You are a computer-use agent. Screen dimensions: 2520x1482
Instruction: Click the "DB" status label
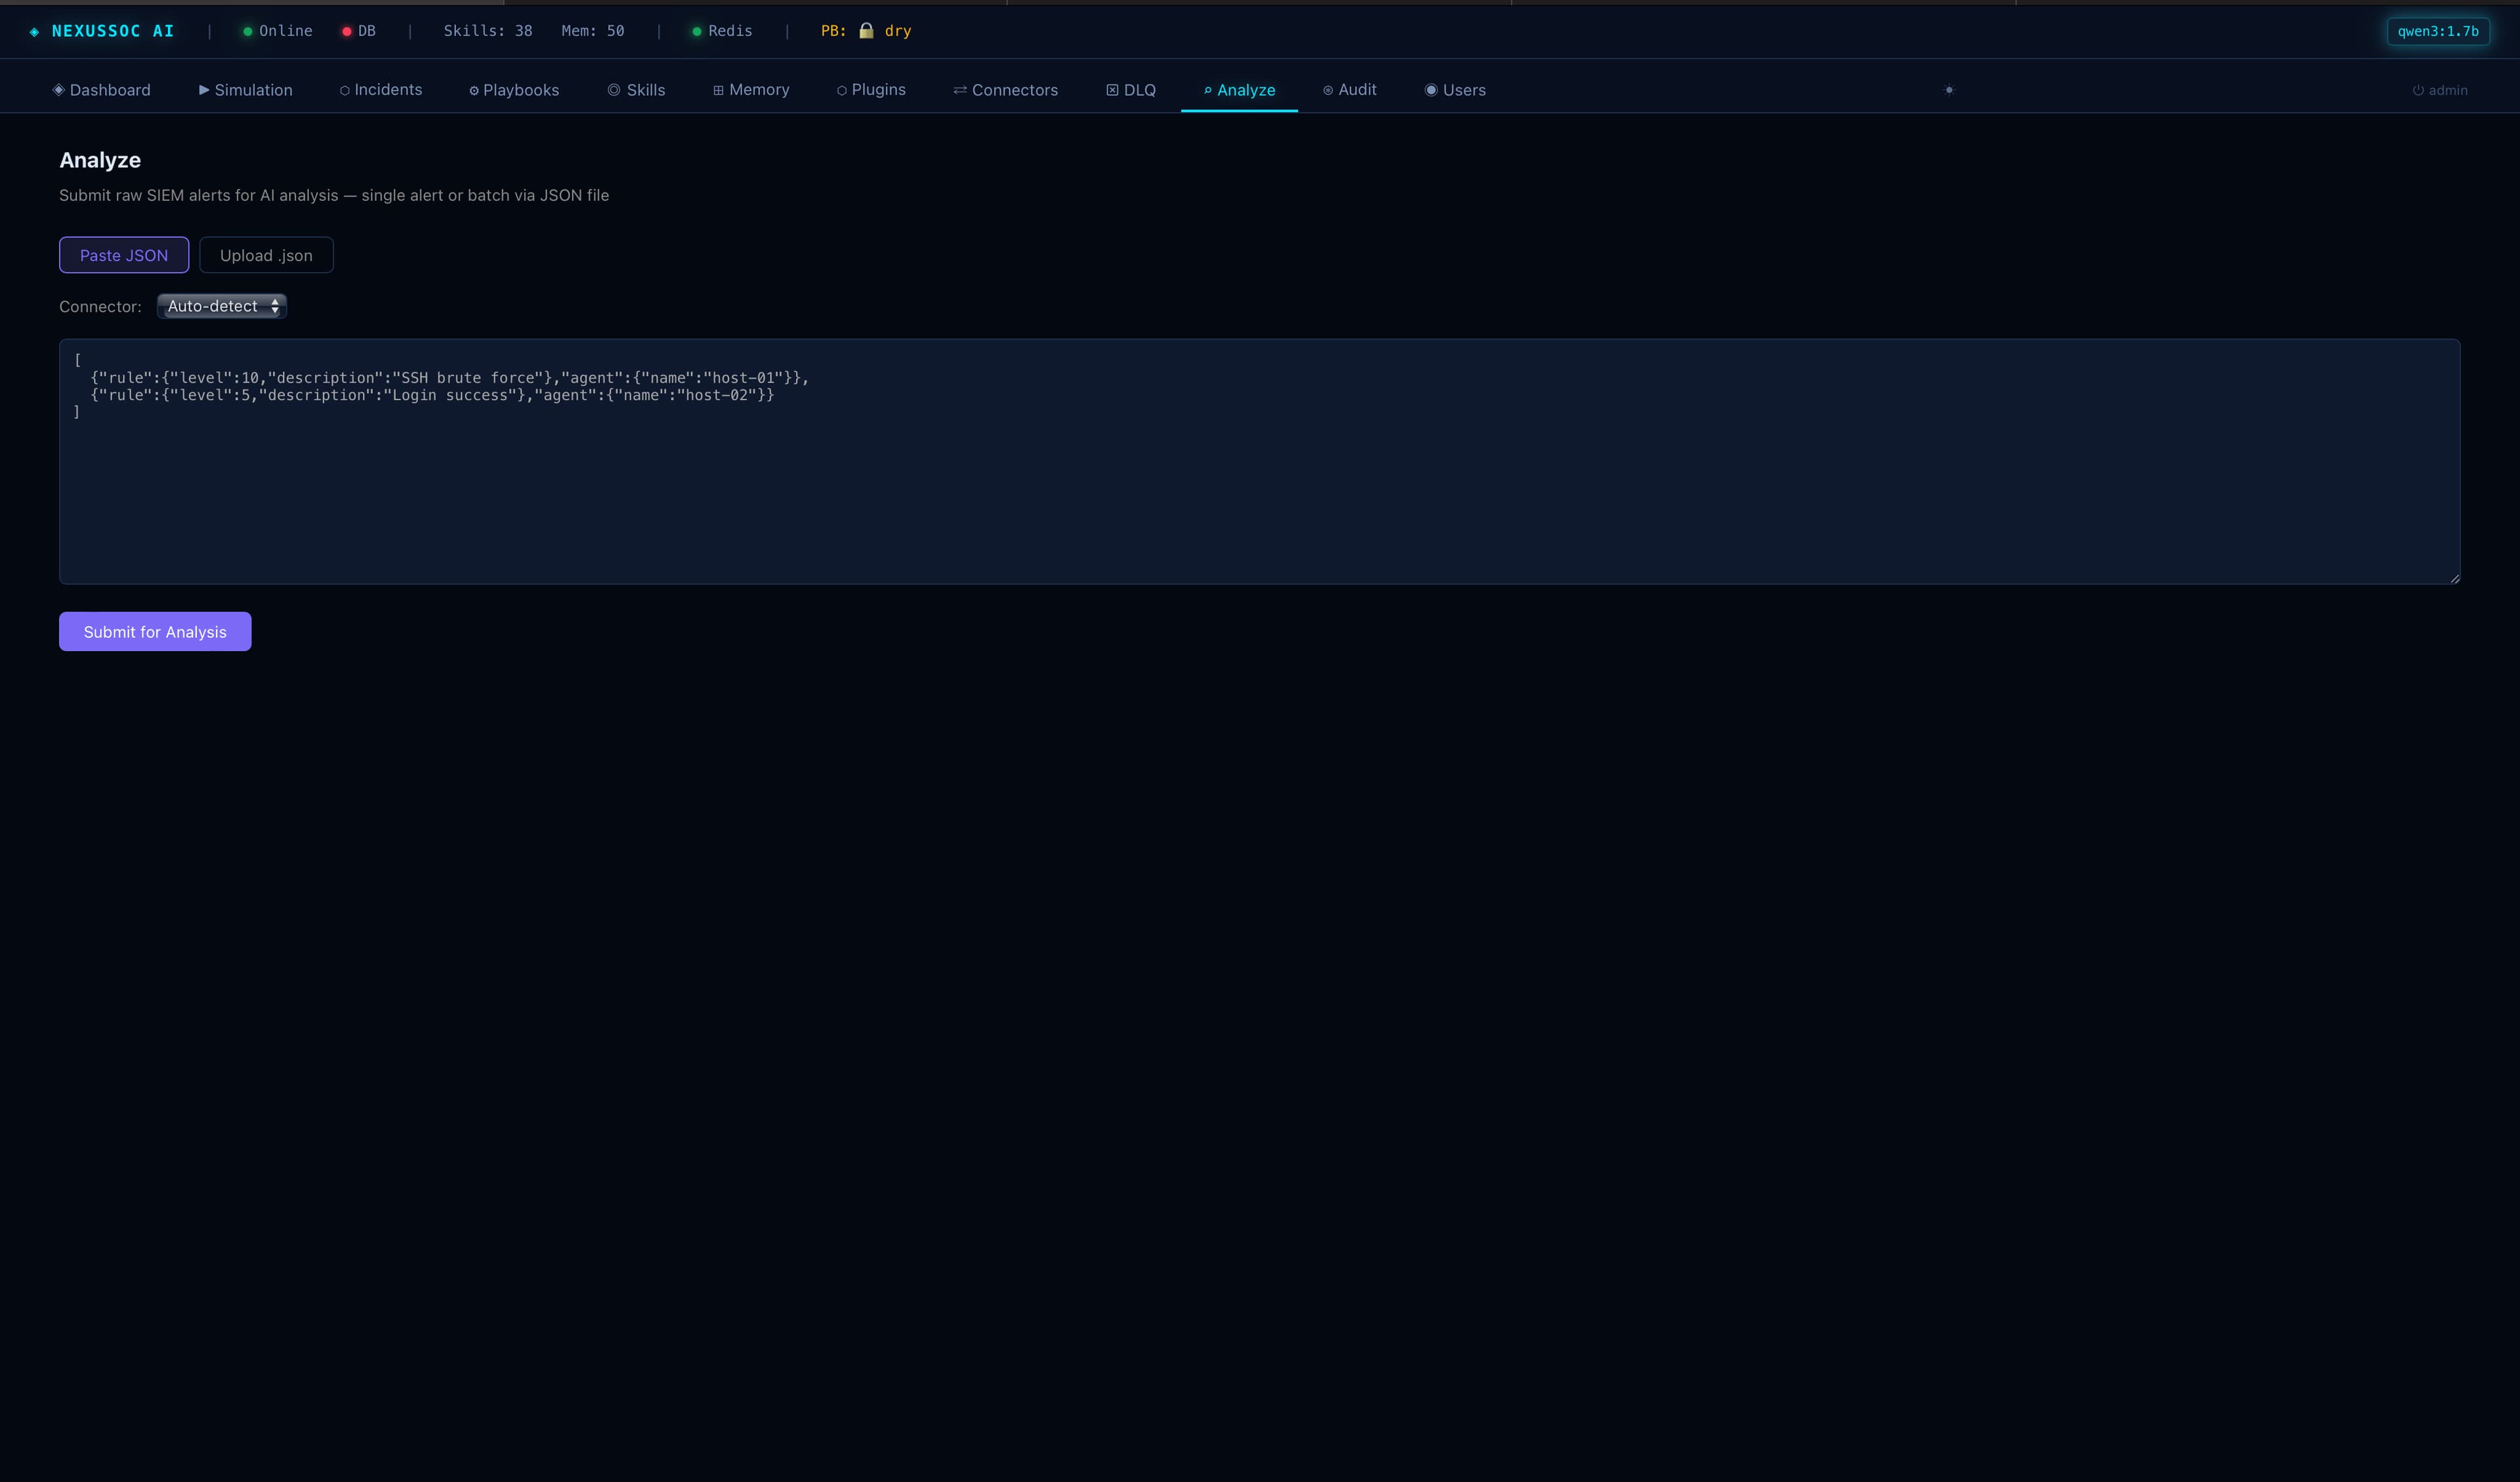click(x=367, y=31)
